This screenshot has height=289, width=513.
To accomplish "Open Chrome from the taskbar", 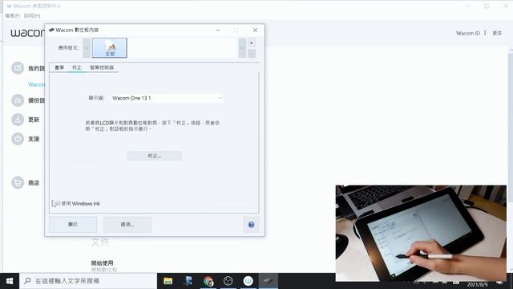I will coord(208,281).
